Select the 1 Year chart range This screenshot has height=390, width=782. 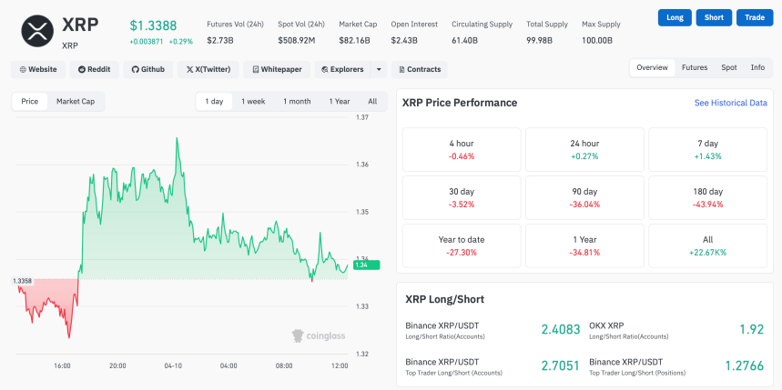pos(340,102)
